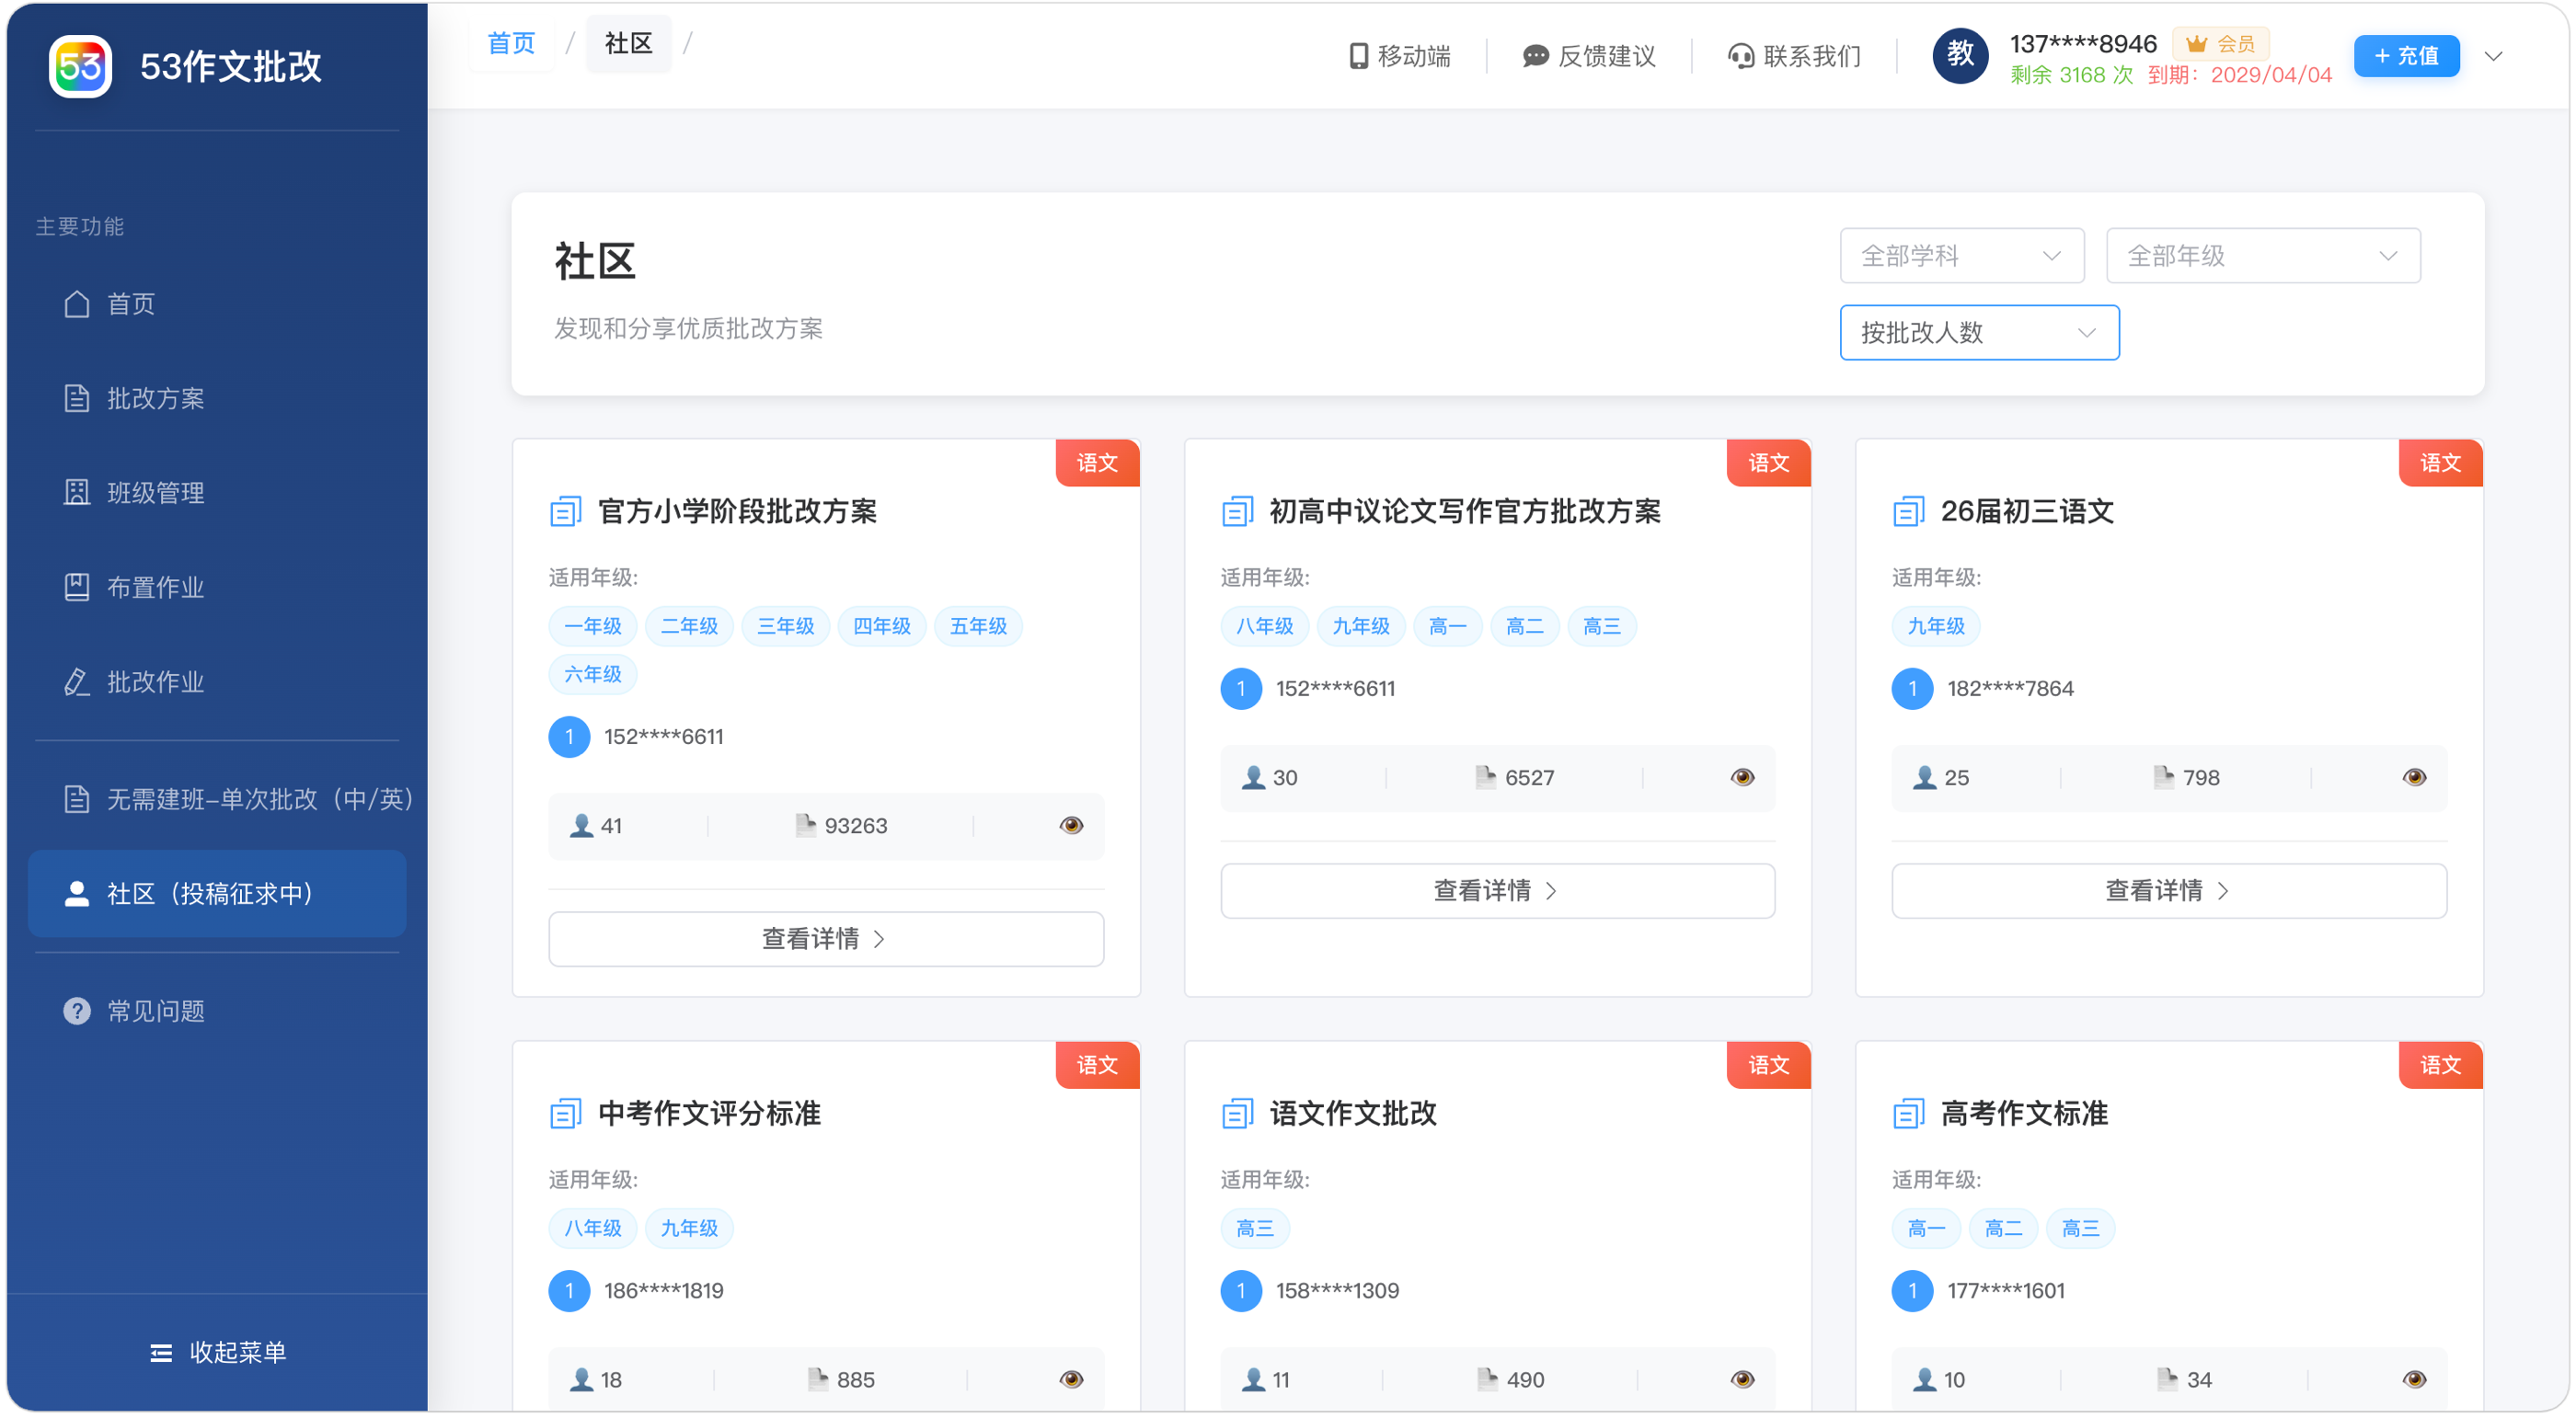Click the hamburger icon beside 收起菜单

coord(161,1353)
